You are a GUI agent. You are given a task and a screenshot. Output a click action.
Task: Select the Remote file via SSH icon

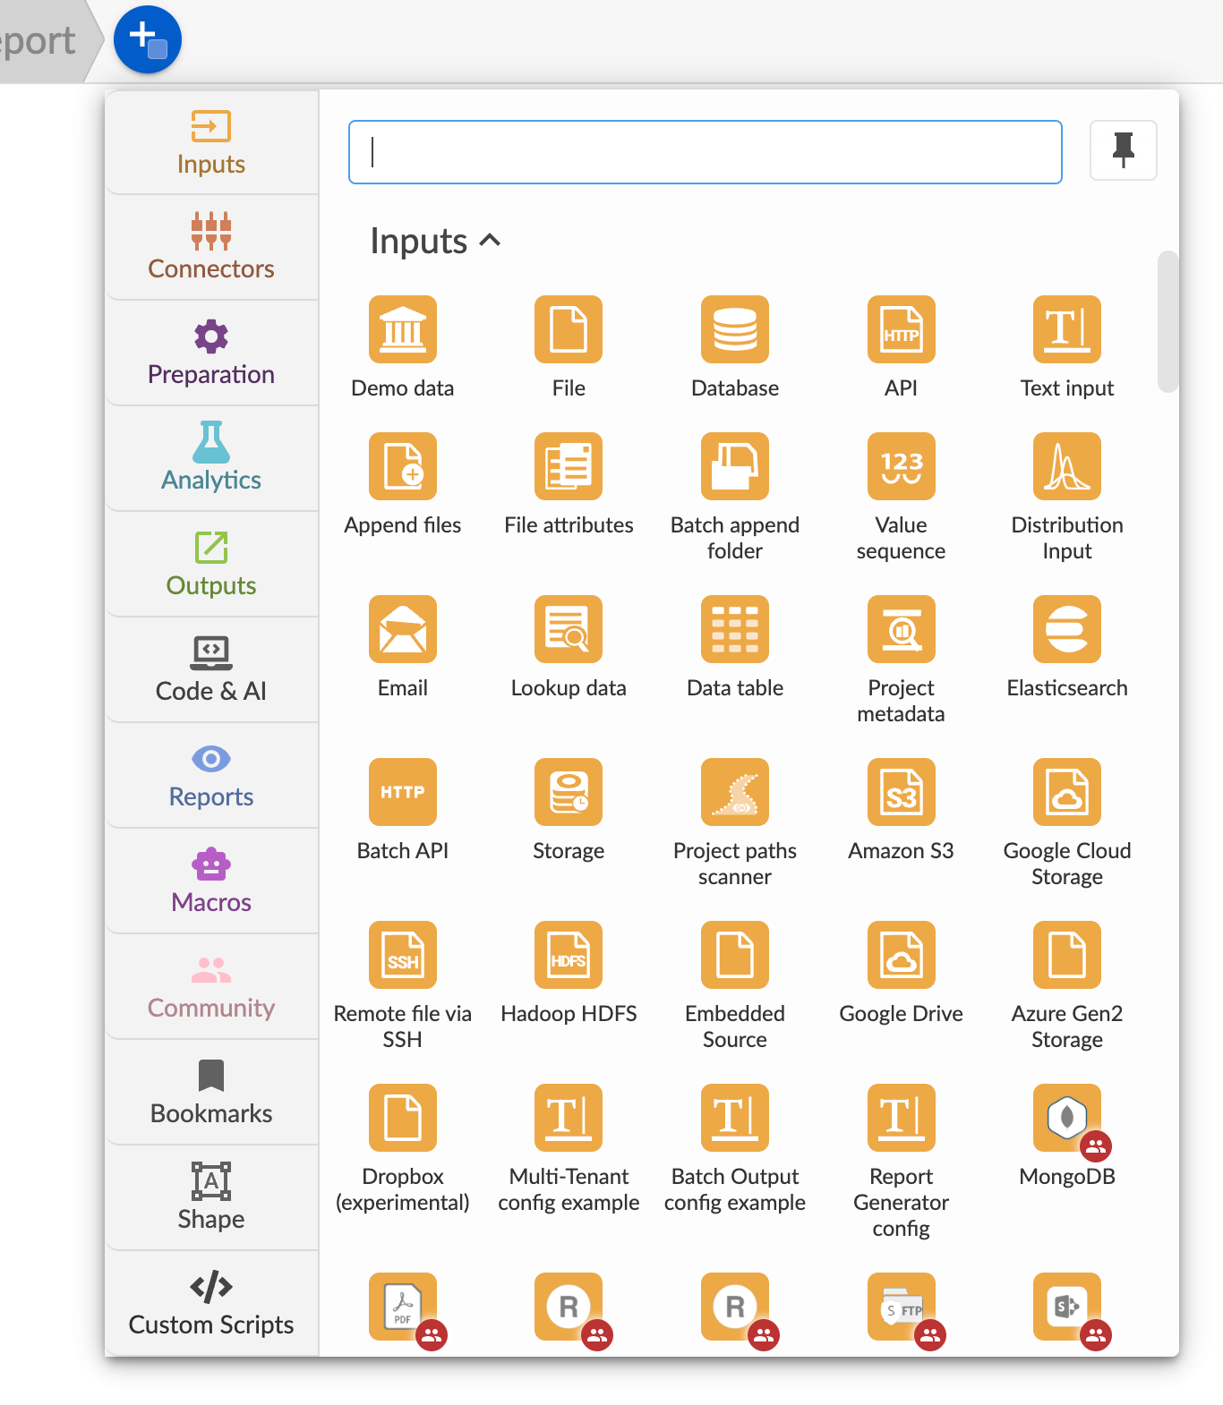tap(403, 955)
